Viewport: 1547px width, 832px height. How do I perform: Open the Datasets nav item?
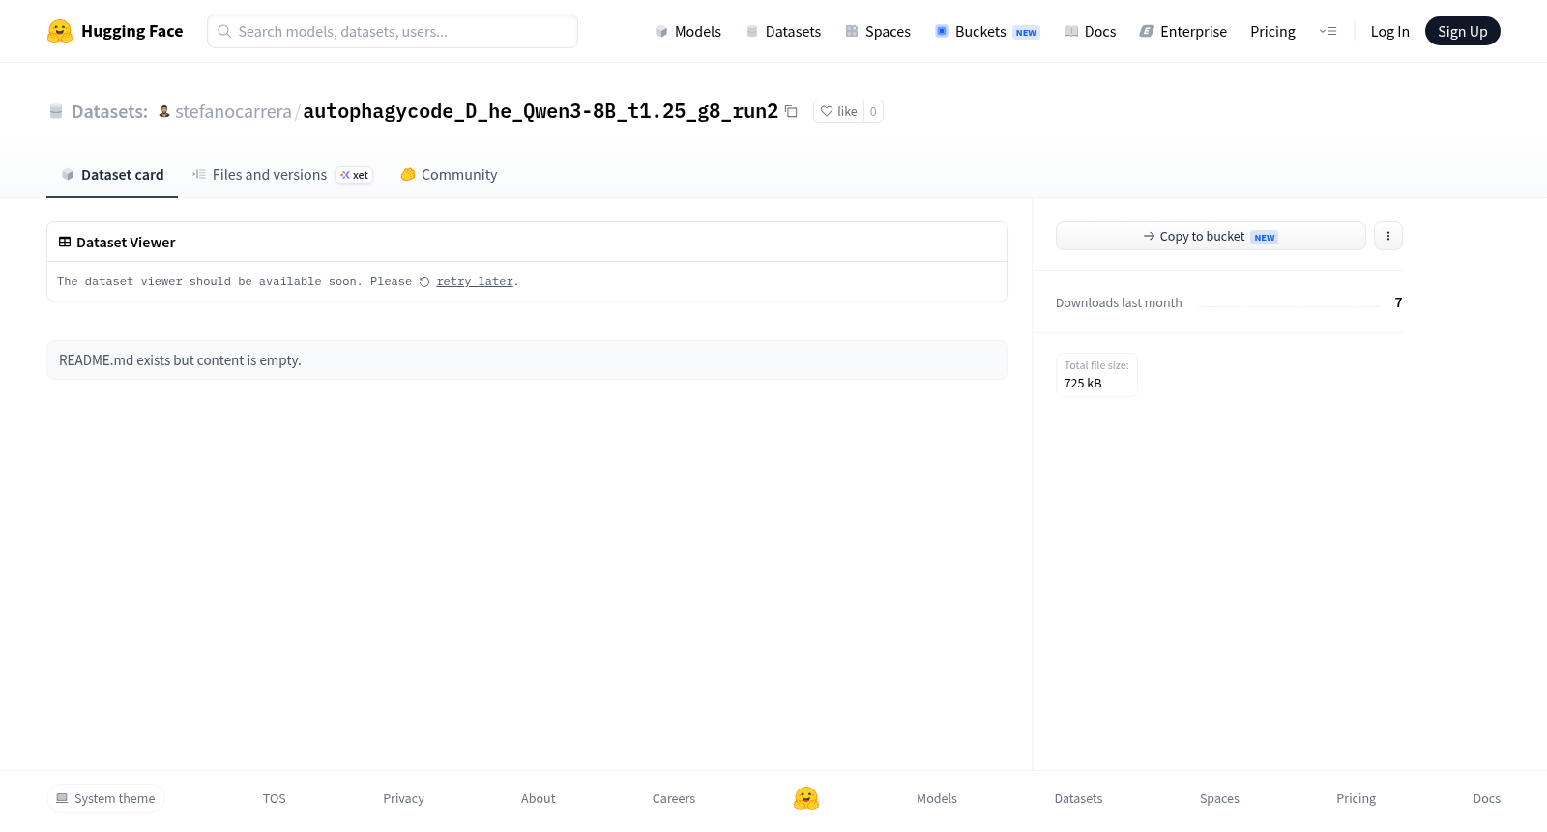(783, 31)
